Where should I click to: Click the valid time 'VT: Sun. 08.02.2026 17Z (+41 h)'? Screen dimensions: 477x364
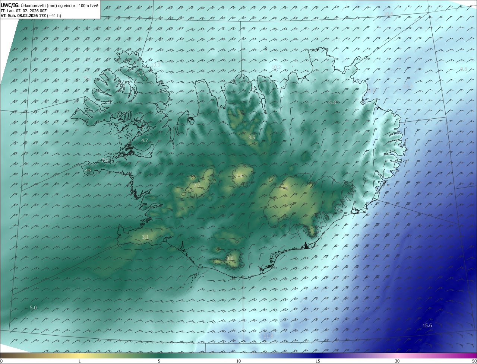pos(31,16)
